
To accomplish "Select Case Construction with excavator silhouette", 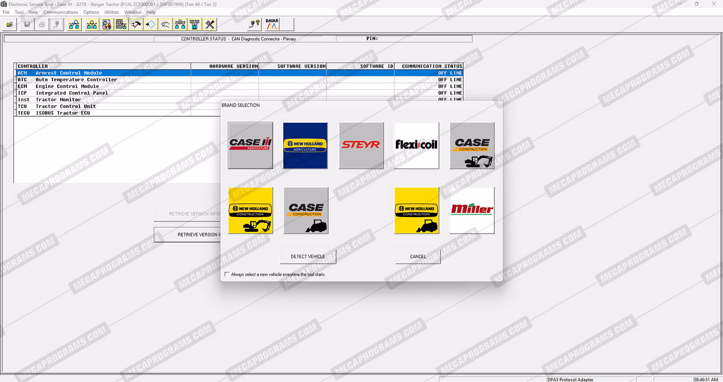I will pos(472,146).
